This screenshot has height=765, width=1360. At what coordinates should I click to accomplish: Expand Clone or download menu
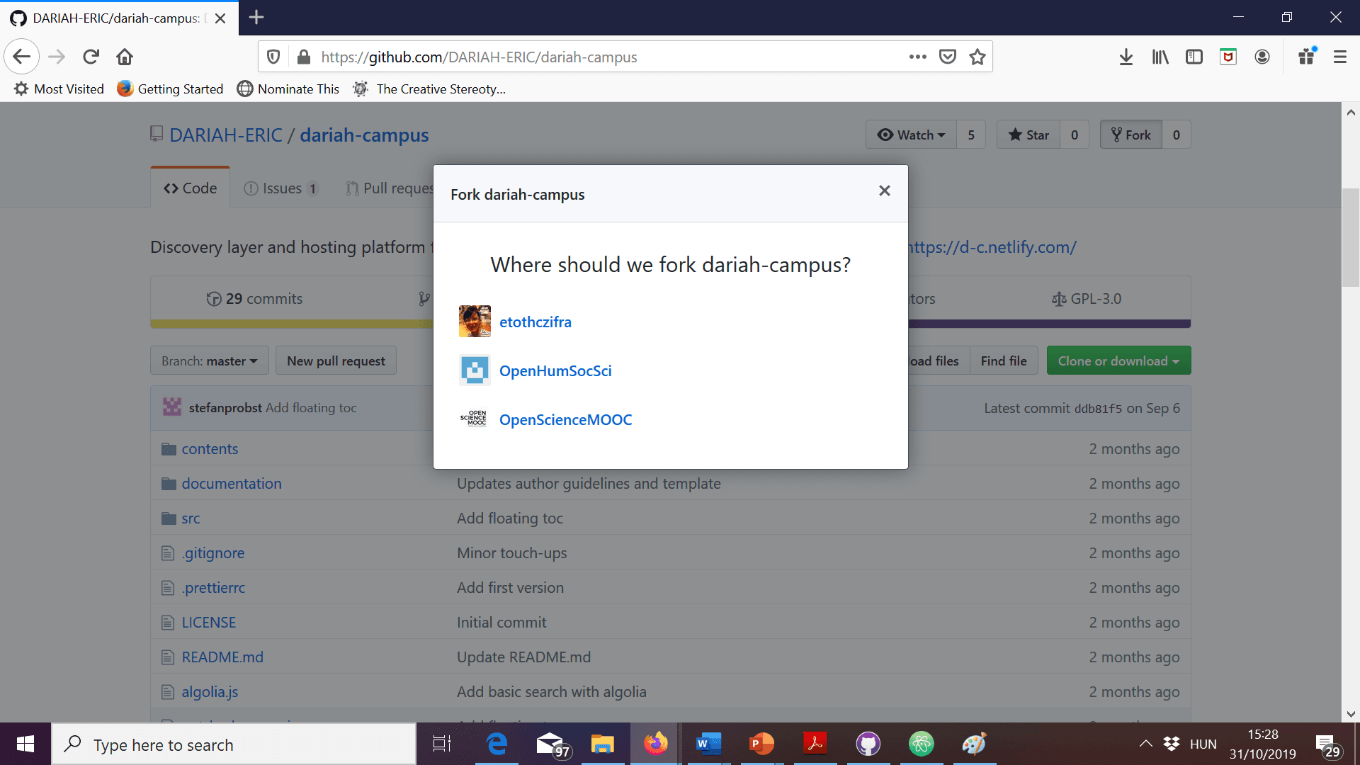coord(1118,361)
